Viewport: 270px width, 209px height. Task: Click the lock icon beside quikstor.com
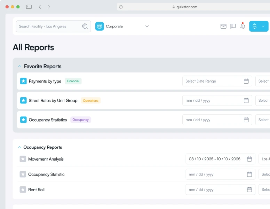tap(173, 7)
